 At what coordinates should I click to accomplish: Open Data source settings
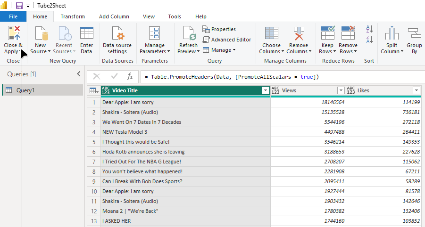(117, 41)
